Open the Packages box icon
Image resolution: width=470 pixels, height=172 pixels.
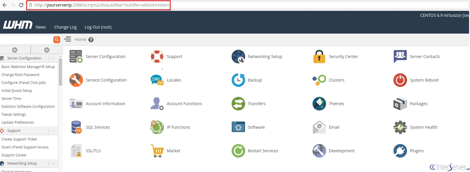click(x=400, y=104)
